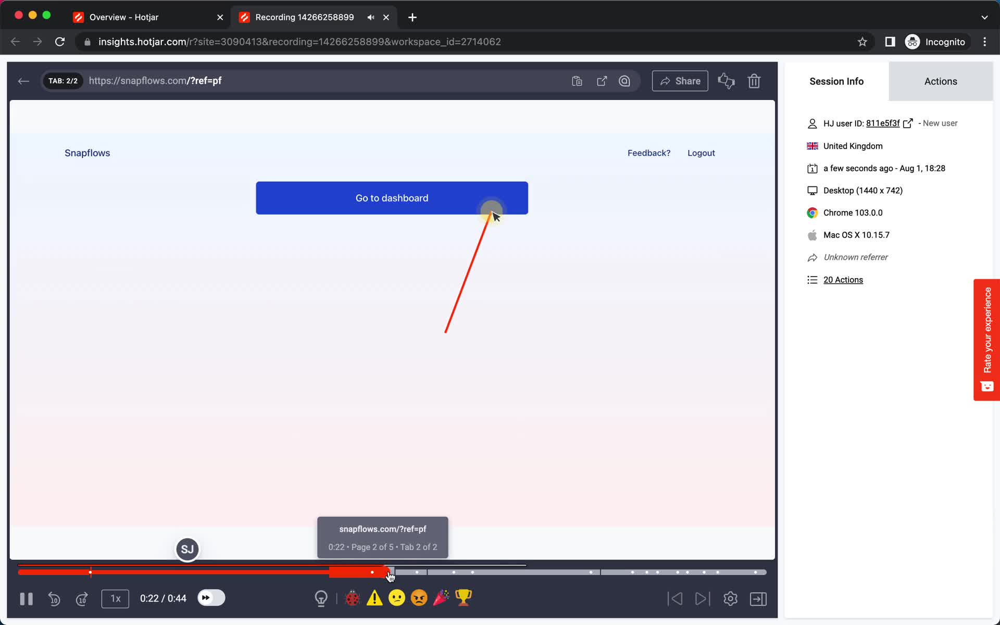The width and height of the screenshot is (1000, 625).
Task: Click the Logout link in navbar
Action: [x=701, y=153]
